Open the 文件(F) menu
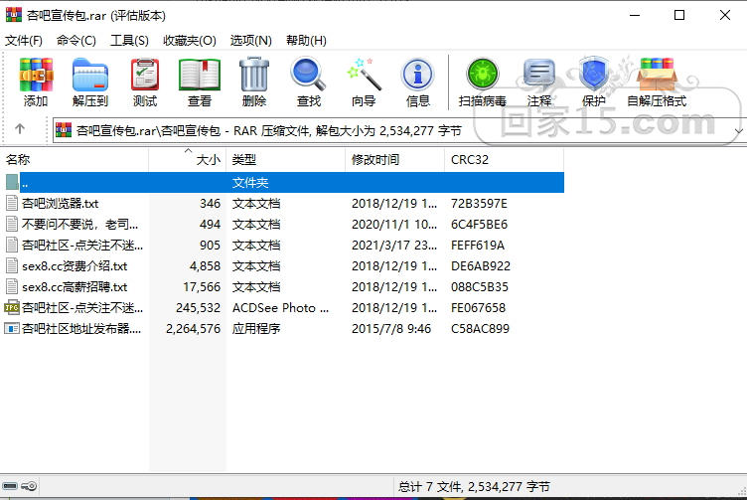The width and height of the screenshot is (747, 500). [24, 41]
